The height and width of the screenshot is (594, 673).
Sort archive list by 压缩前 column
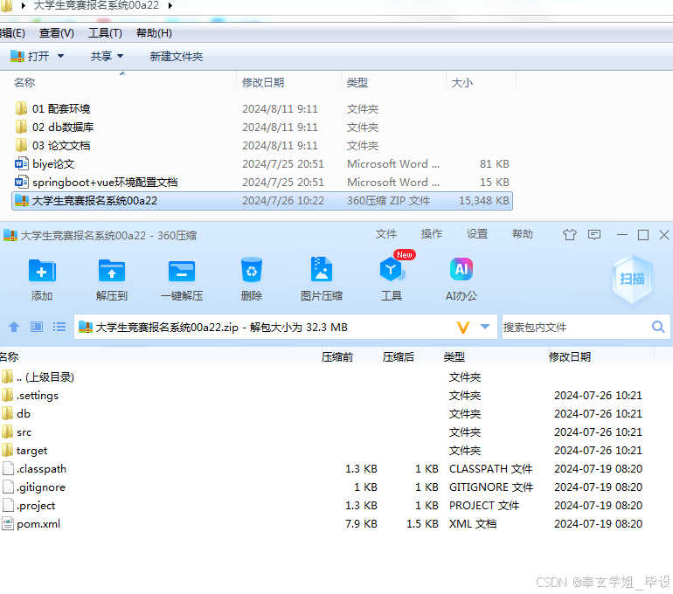click(337, 356)
